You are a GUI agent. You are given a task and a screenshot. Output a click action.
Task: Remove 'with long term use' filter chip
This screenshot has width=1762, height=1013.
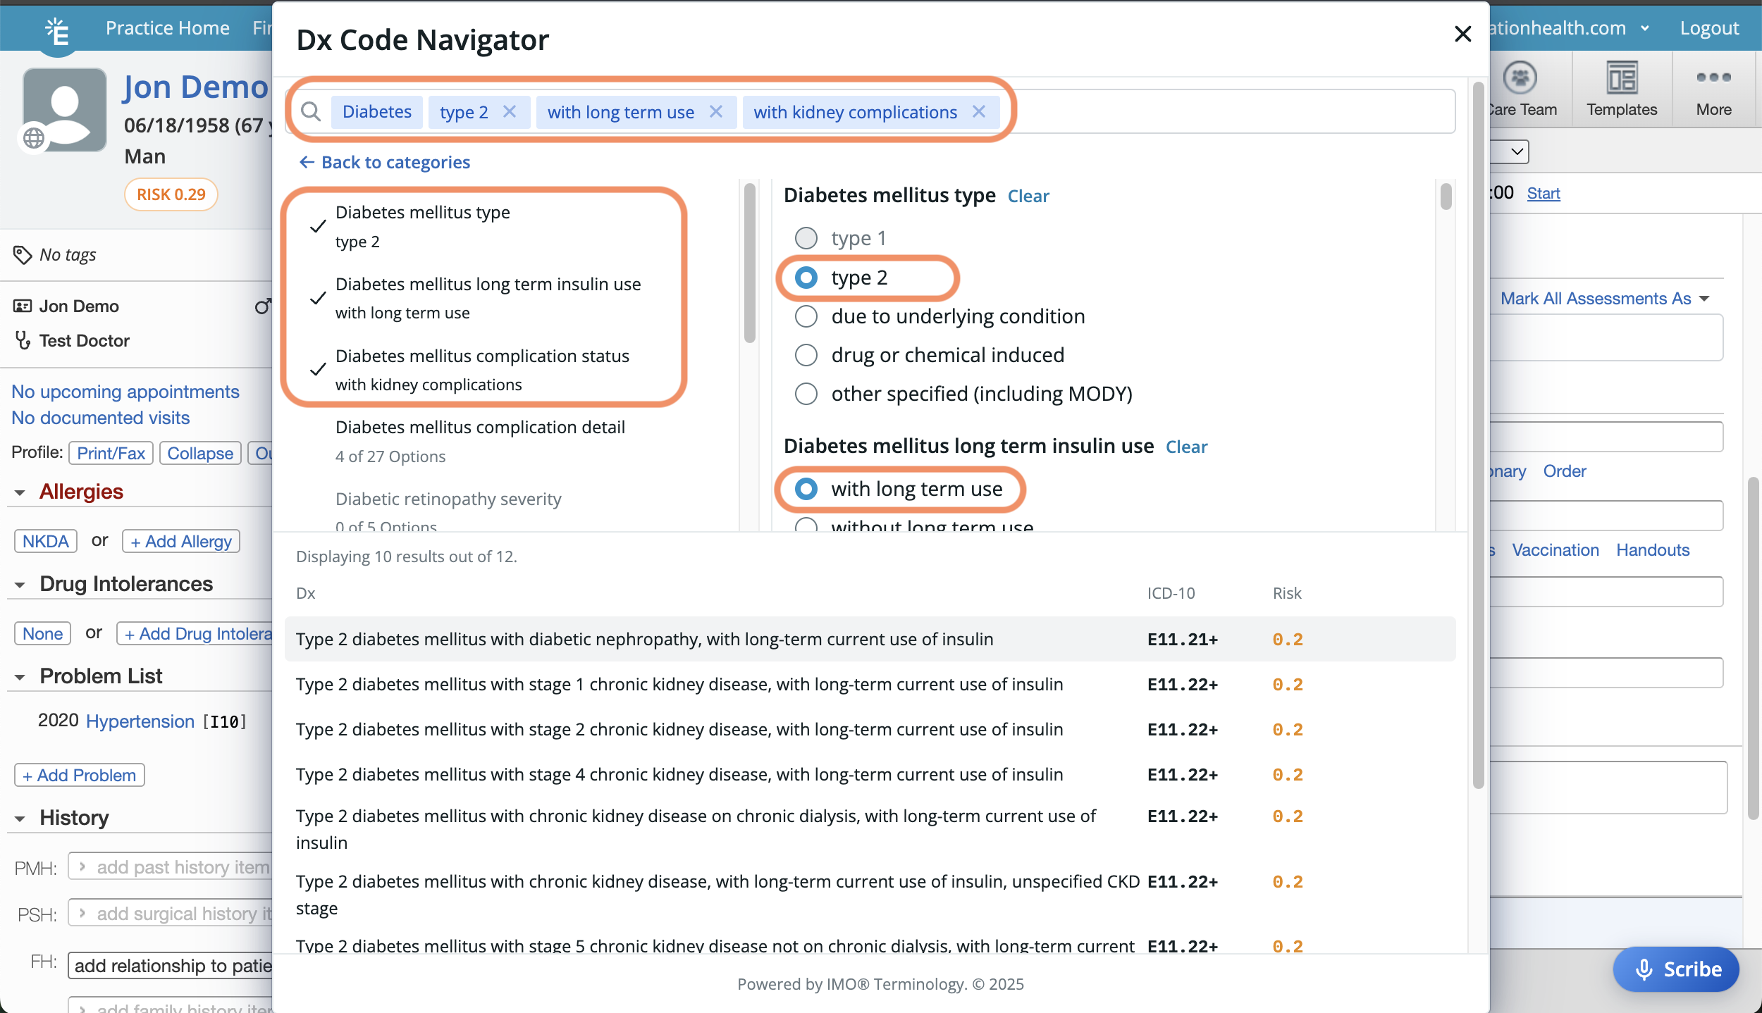(x=715, y=112)
